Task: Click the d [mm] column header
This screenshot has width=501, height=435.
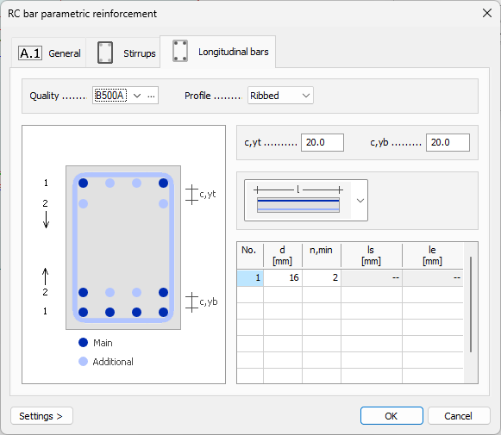Action: point(283,255)
